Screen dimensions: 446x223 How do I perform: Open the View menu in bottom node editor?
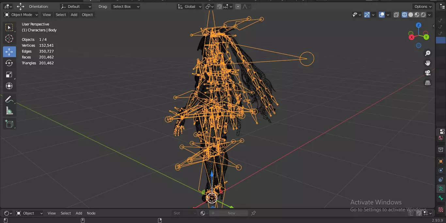tap(52, 213)
